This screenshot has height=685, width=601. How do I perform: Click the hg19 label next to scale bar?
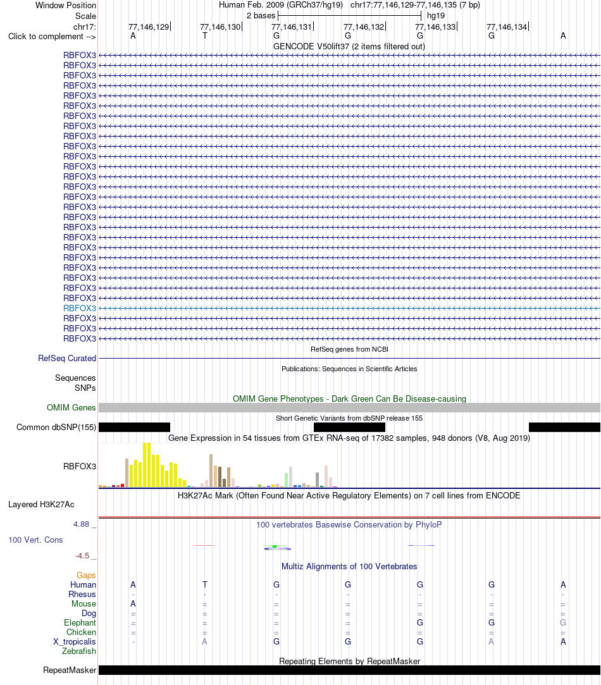pyautogui.click(x=436, y=16)
